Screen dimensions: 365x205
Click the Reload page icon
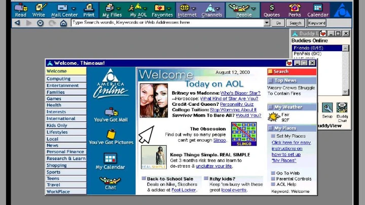click(x=52, y=23)
